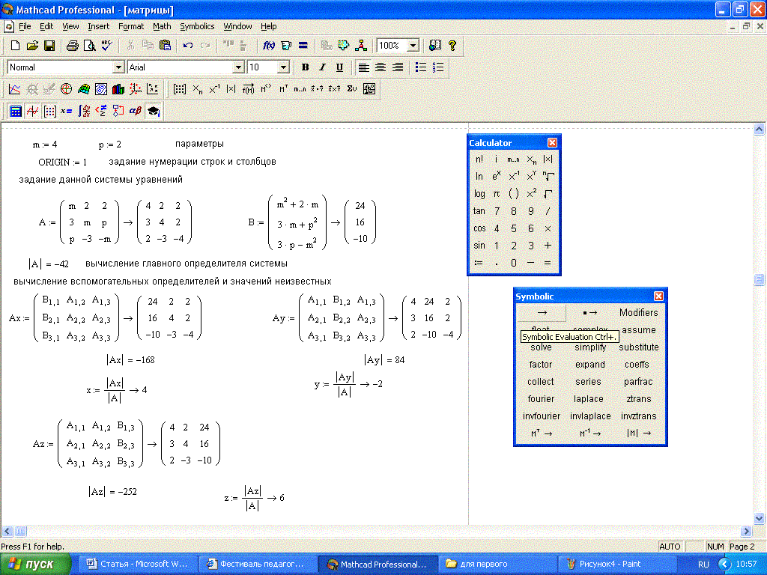The width and height of the screenshot is (767, 575).
Task: Click the simplify keyword button
Action: 590,347
